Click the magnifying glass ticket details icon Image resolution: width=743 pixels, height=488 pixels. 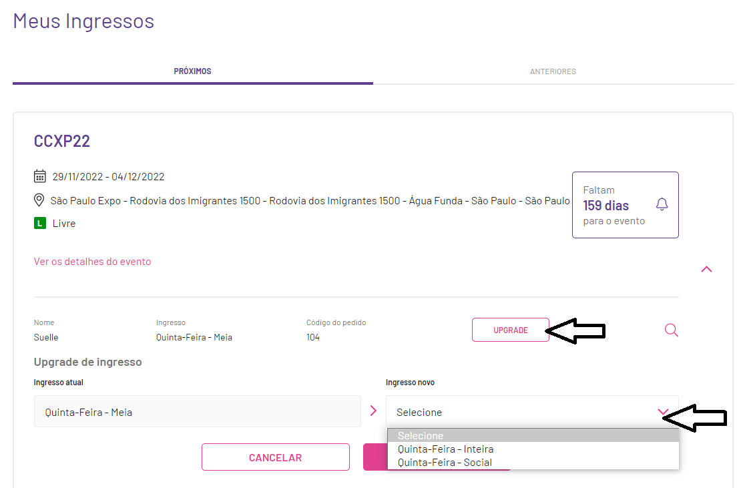point(671,330)
